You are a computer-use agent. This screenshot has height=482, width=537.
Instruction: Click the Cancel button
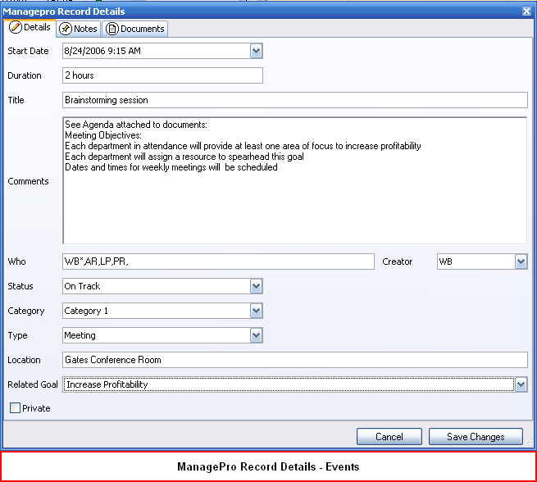389,437
